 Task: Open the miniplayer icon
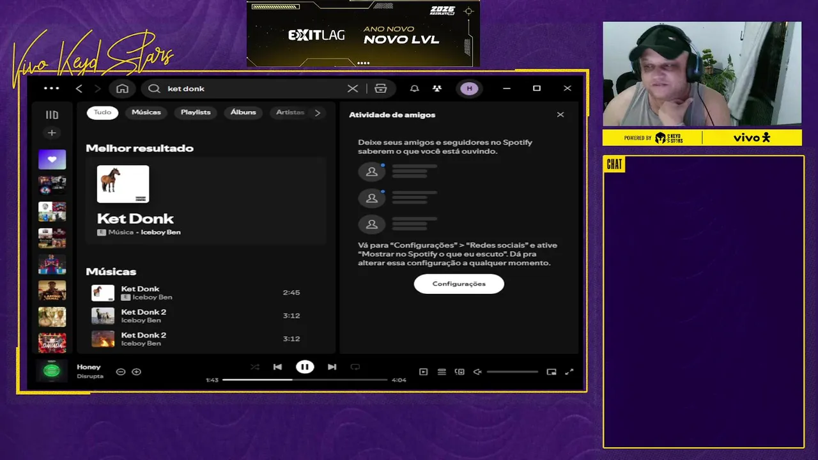tap(552, 372)
